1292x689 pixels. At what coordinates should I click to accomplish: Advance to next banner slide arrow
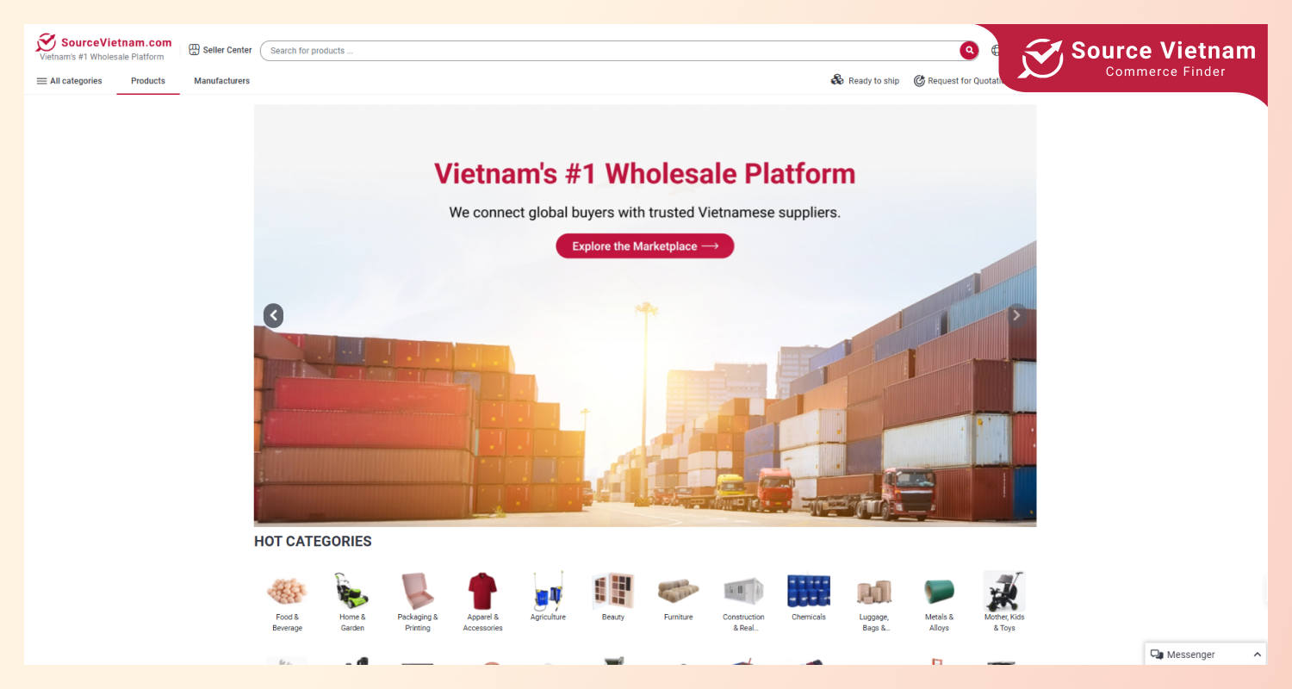click(1016, 315)
